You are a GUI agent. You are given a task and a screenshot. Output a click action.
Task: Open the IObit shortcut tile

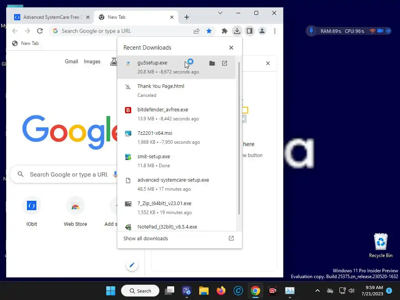32,211
